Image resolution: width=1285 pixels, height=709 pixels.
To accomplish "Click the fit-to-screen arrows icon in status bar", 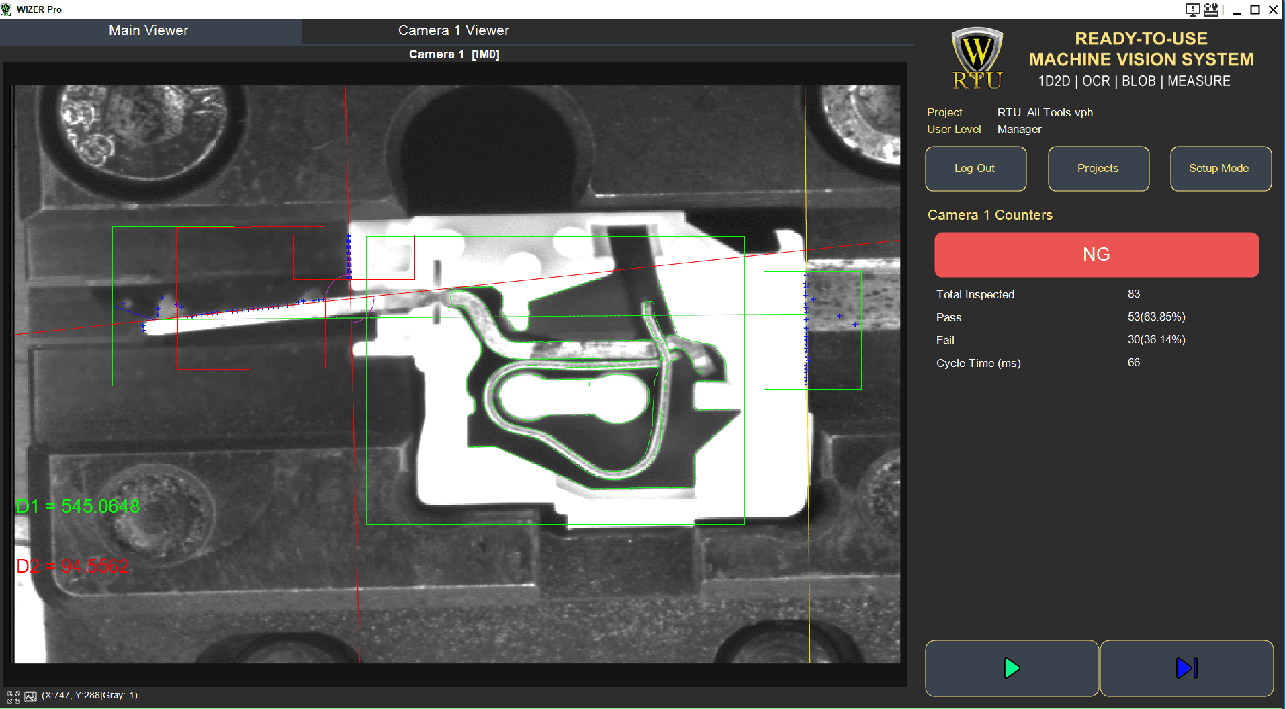I will tap(13, 696).
